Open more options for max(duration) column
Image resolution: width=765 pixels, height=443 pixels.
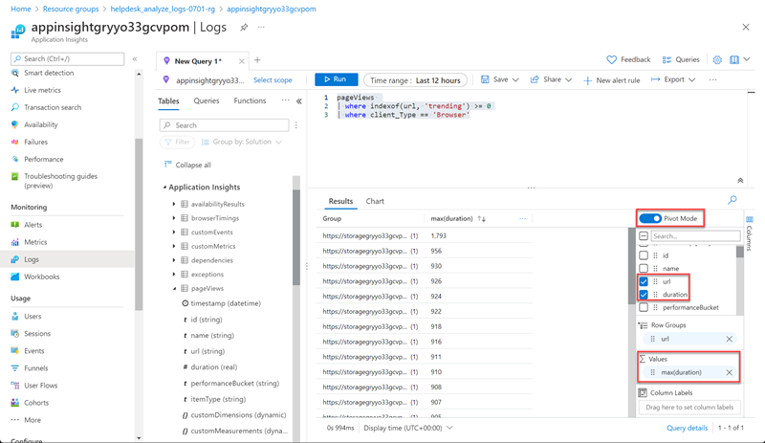[x=522, y=218]
